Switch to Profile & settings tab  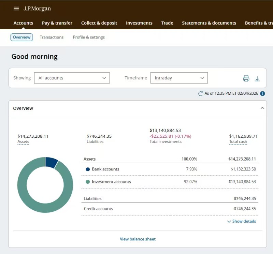pyautogui.click(x=89, y=37)
